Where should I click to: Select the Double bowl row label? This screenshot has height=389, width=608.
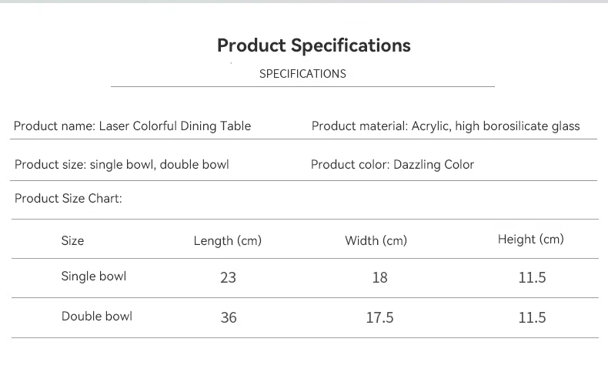click(96, 316)
